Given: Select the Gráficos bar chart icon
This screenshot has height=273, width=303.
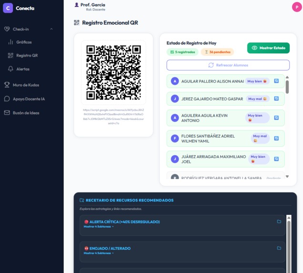Looking at the screenshot, I should pos(10,42).
